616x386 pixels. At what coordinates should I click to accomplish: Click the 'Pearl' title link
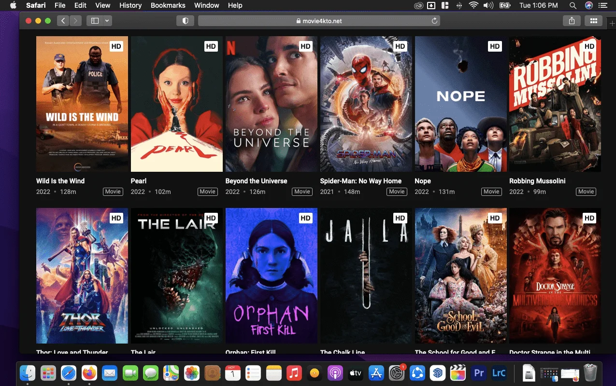[x=139, y=181]
